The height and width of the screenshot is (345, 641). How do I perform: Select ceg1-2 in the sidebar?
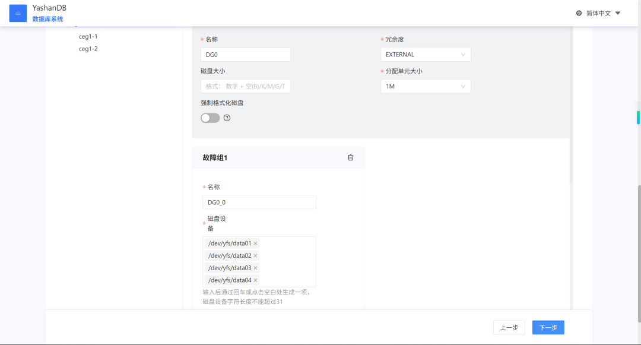point(88,49)
